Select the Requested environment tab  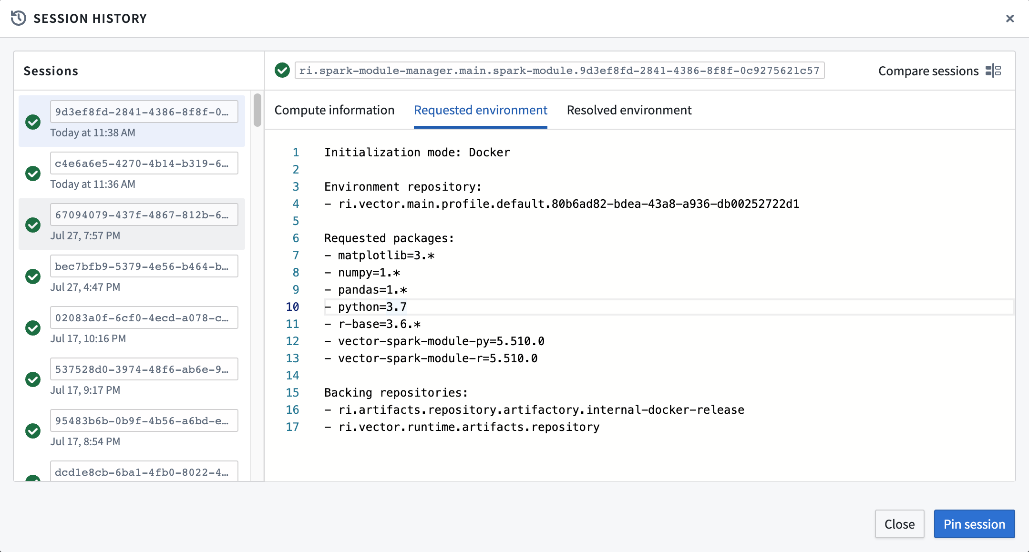[x=481, y=110]
